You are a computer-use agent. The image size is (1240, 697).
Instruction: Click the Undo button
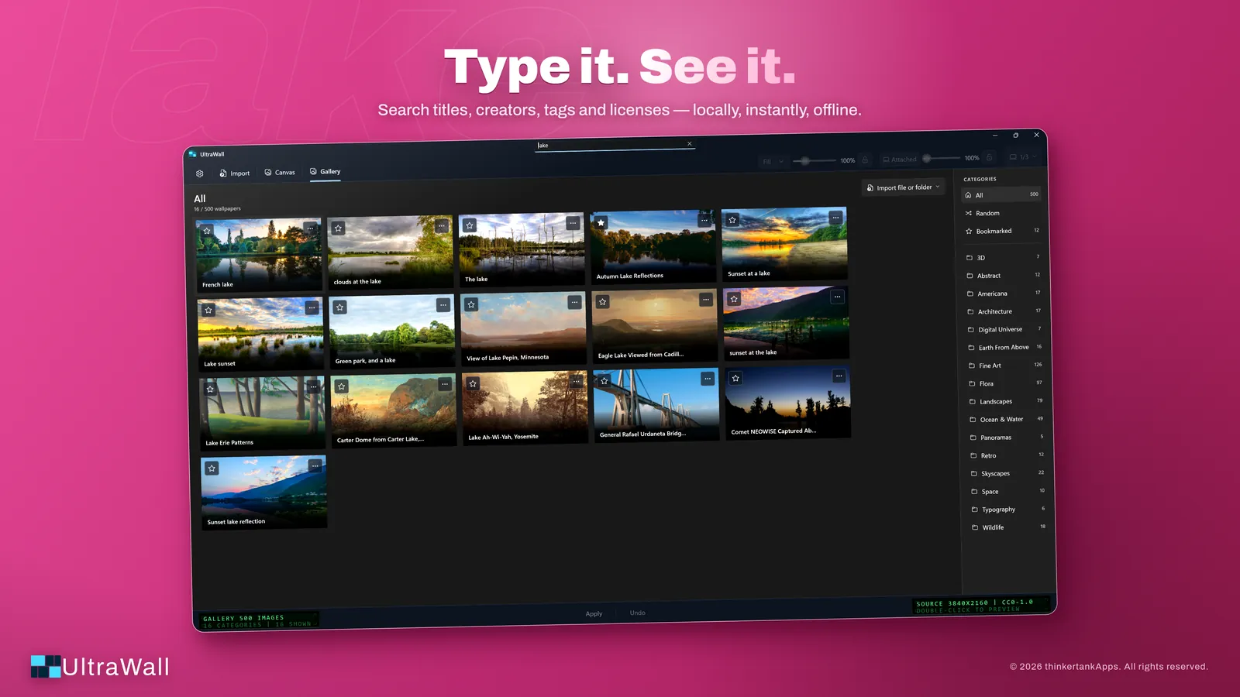click(637, 613)
